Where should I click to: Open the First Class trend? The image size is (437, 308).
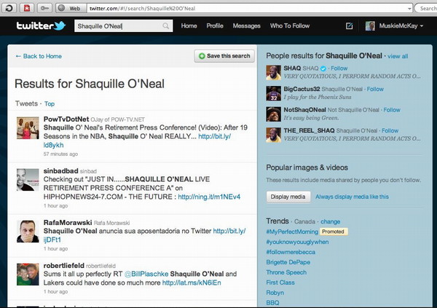(x=280, y=283)
